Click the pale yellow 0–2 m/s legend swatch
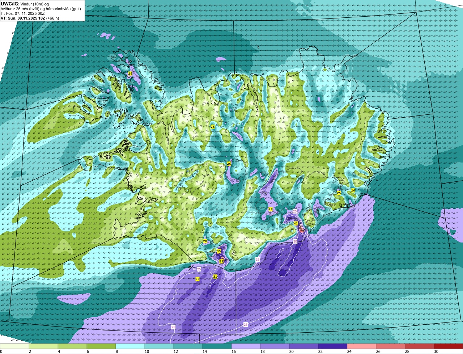 [14, 346]
